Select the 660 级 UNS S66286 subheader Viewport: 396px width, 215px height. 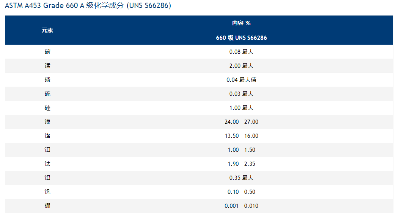(x=242, y=37)
